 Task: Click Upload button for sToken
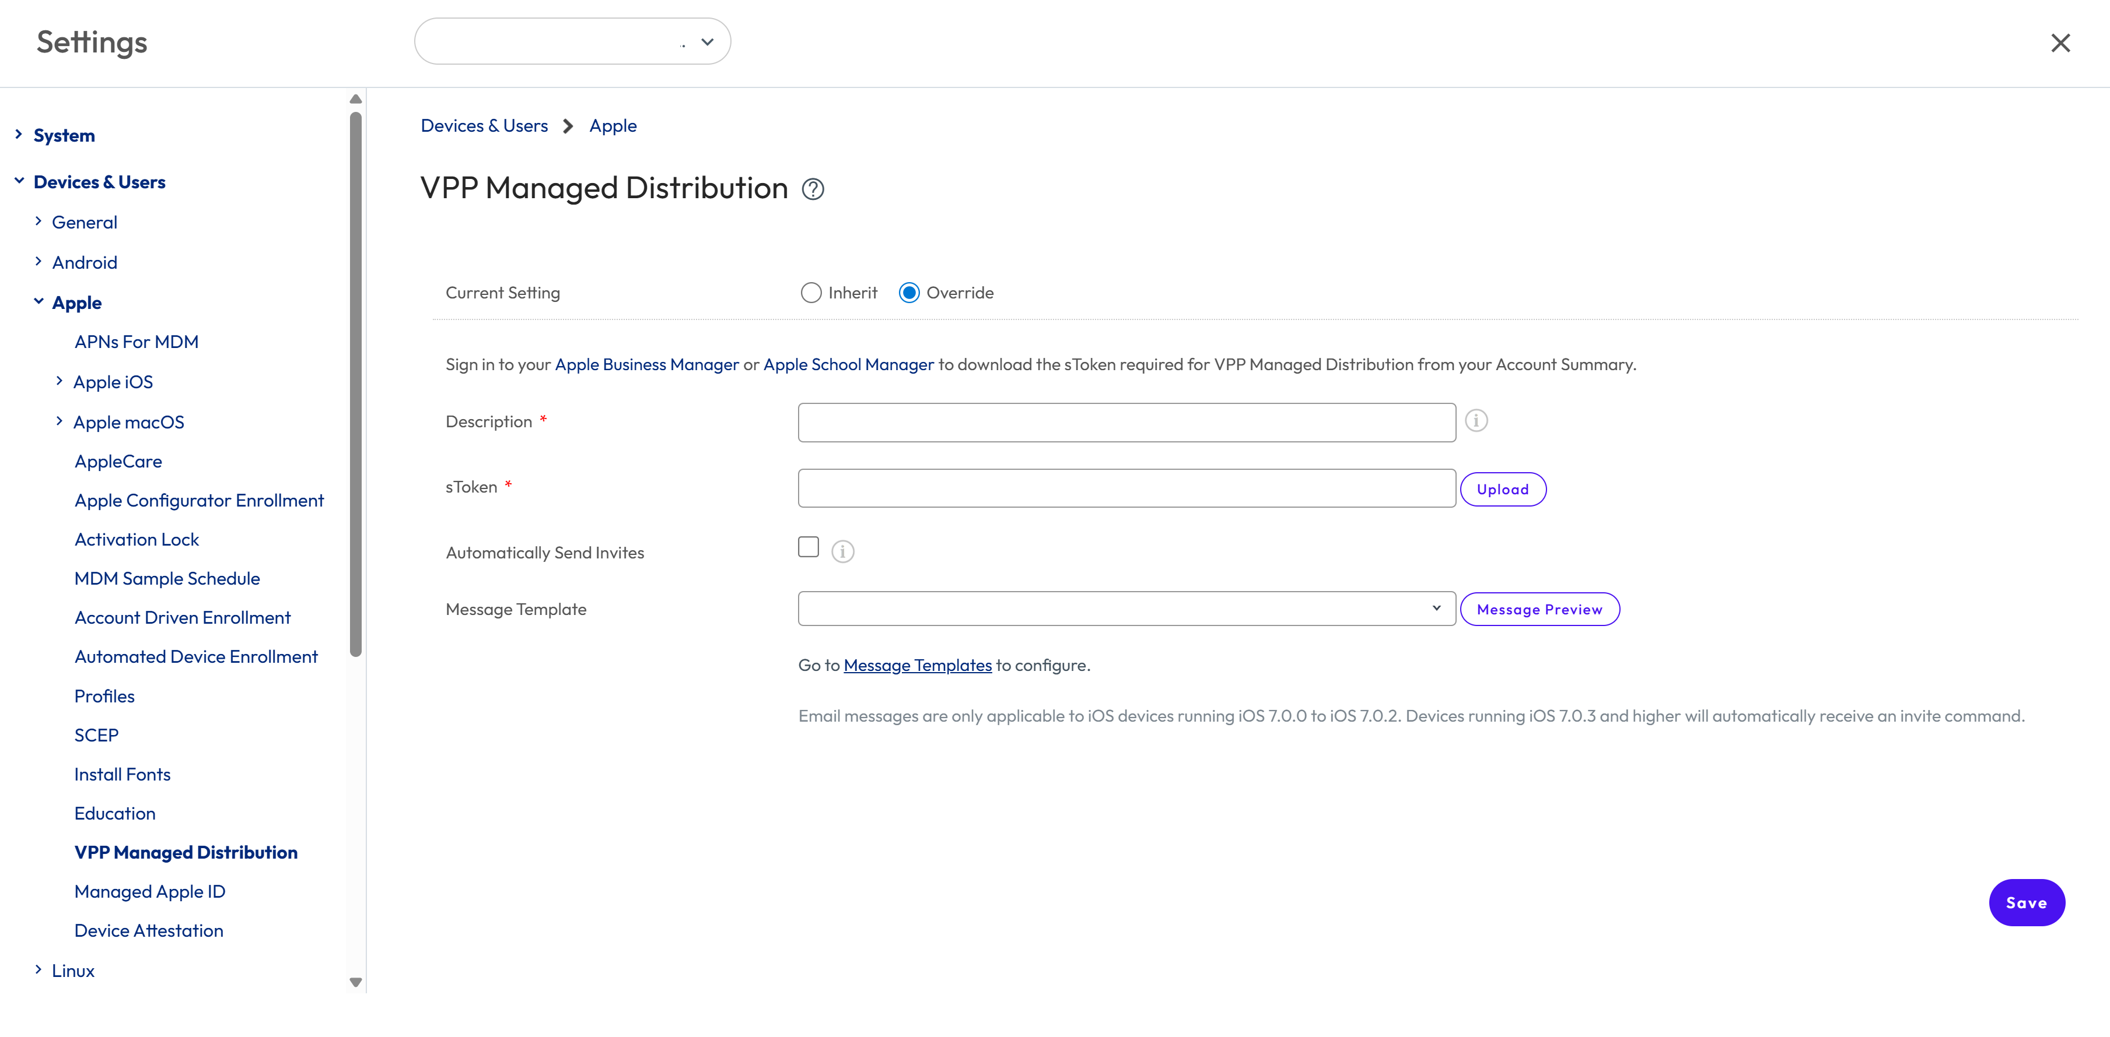click(1503, 490)
